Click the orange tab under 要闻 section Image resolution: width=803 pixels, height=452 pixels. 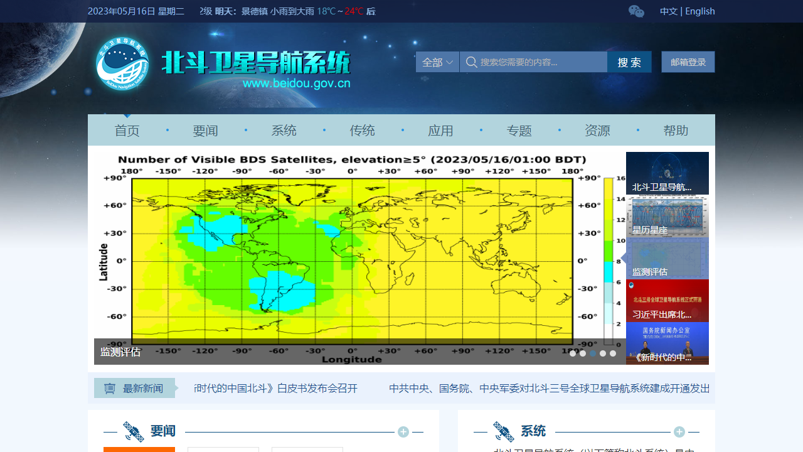pos(139,449)
